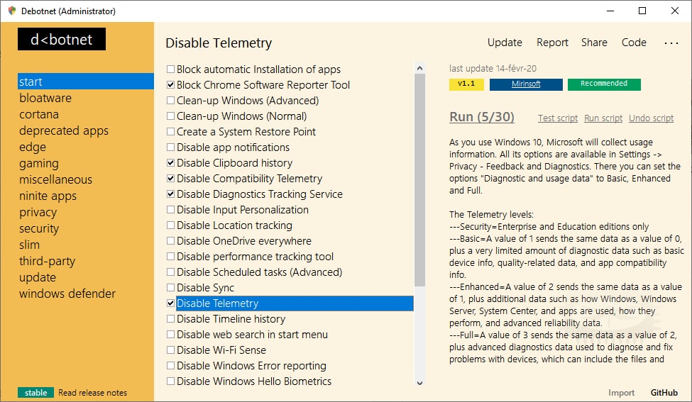Select ninite apps category
Image resolution: width=692 pixels, height=402 pixels.
[x=48, y=196]
